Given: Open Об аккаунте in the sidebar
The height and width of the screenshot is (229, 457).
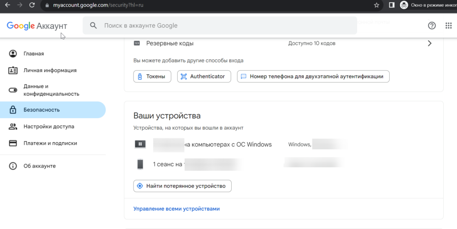Looking at the screenshot, I should [x=53, y=166].
